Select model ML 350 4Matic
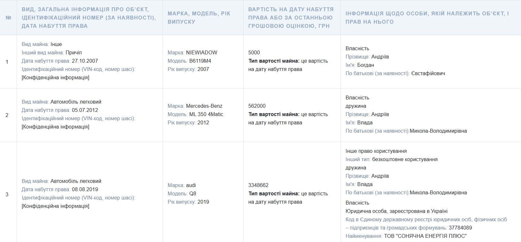This screenshot has height=242, width=521. (206, 114)
